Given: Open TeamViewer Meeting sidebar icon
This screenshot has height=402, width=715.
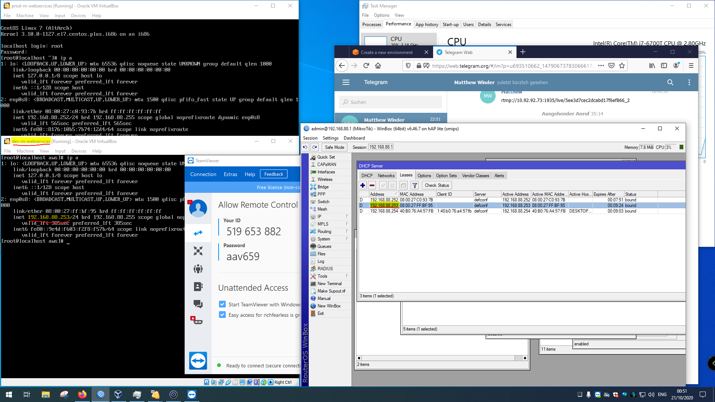Looking at the screenshot, I should point(198,269).
